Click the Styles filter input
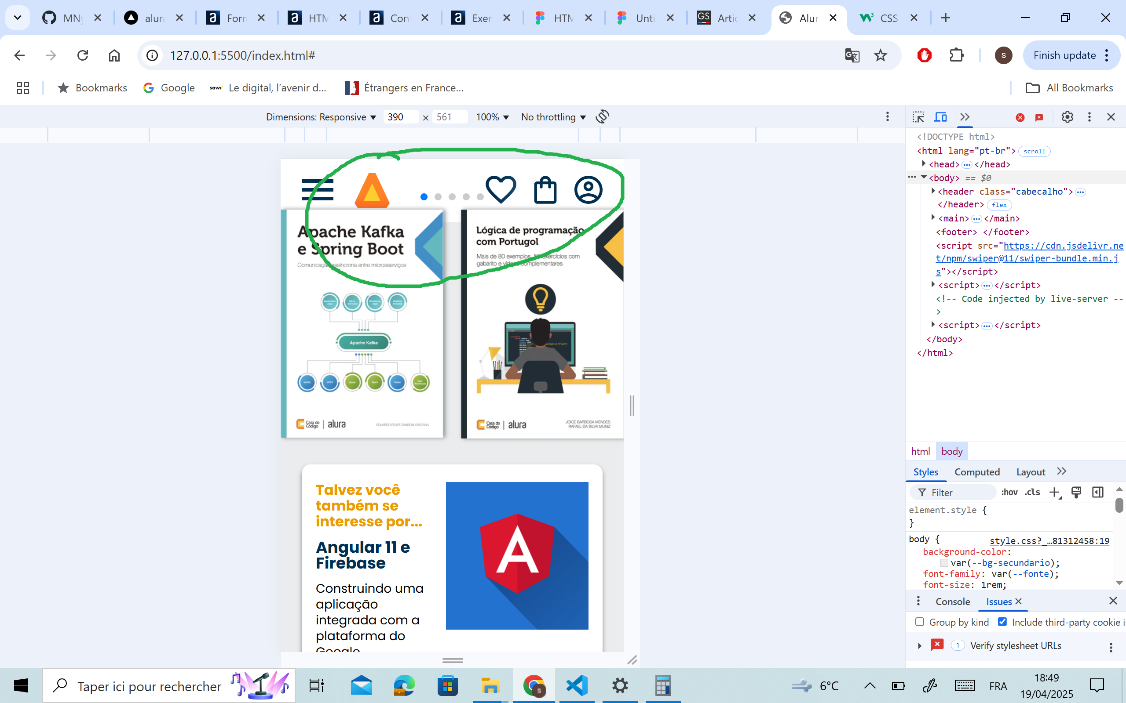The height and width of the screenshot is (703, 1126). [x=953, y=493]
